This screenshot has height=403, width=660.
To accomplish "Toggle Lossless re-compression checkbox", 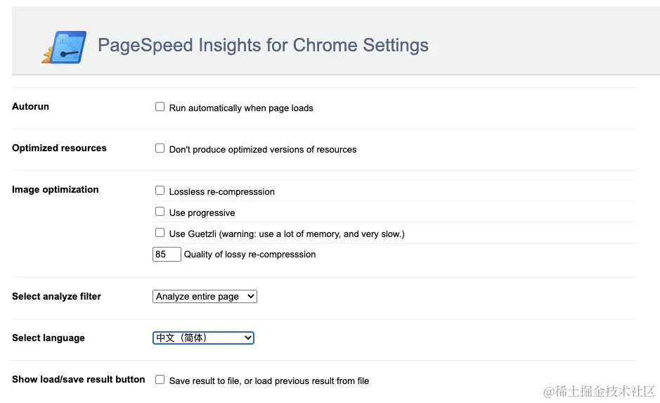I will [160, 191].
